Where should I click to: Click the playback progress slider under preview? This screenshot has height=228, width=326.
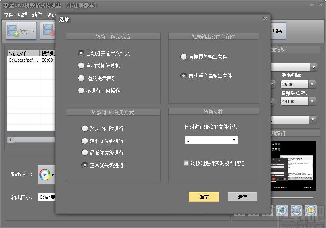click(x=292, y=197)
